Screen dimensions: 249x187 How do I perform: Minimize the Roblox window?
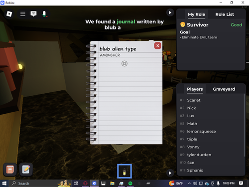point(221,2)
